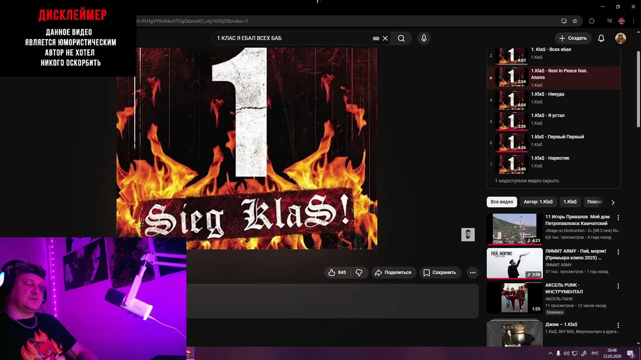
Task: Open browser profile avatar
Action: pos(621,21)
